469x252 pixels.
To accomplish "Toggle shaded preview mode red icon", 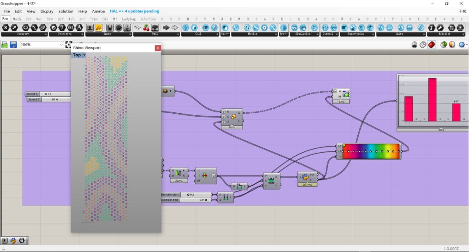I will coord(431,45).
